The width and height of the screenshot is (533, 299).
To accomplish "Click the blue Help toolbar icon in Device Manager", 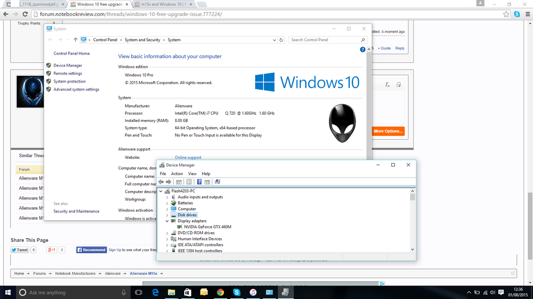I will click(x=199, y=182).
